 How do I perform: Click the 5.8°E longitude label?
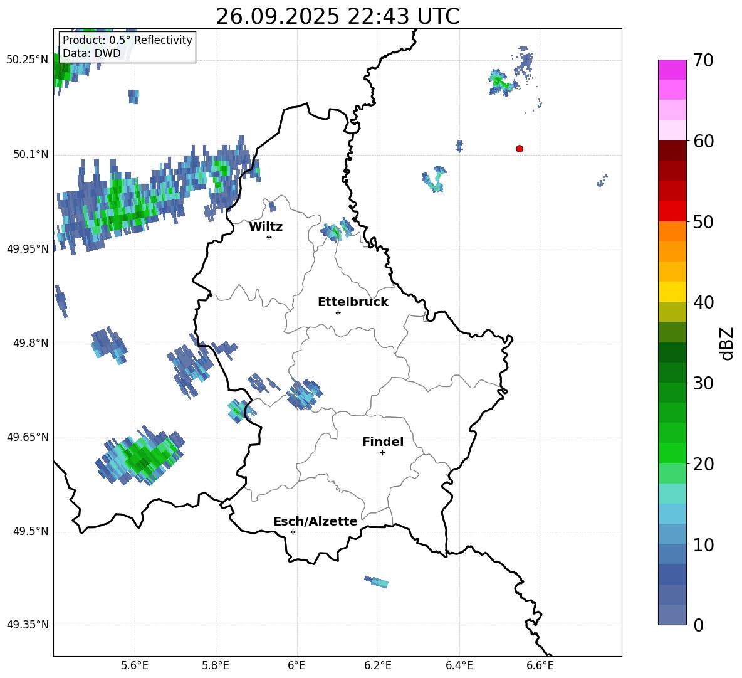216,665
